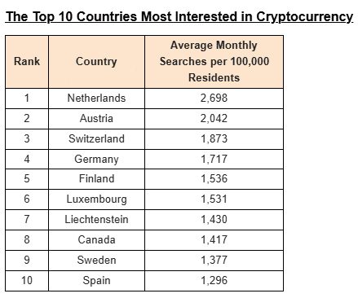Select rank number 10 cell
The height and width of the screenshot is (298, 358).
[27, 281]
